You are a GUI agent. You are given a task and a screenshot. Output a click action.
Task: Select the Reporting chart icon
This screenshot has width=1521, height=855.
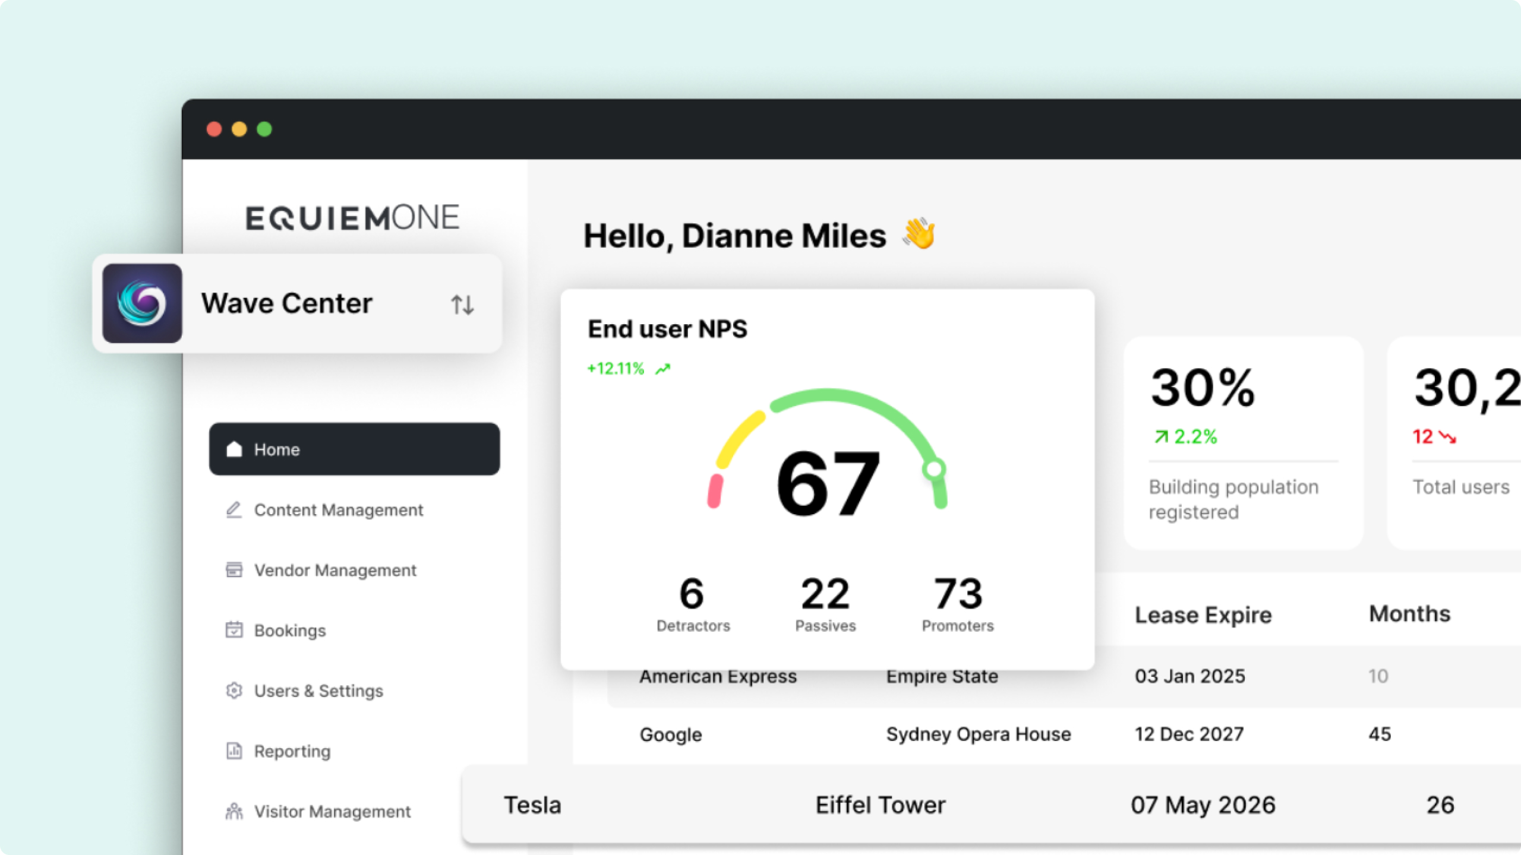[234, 750]
